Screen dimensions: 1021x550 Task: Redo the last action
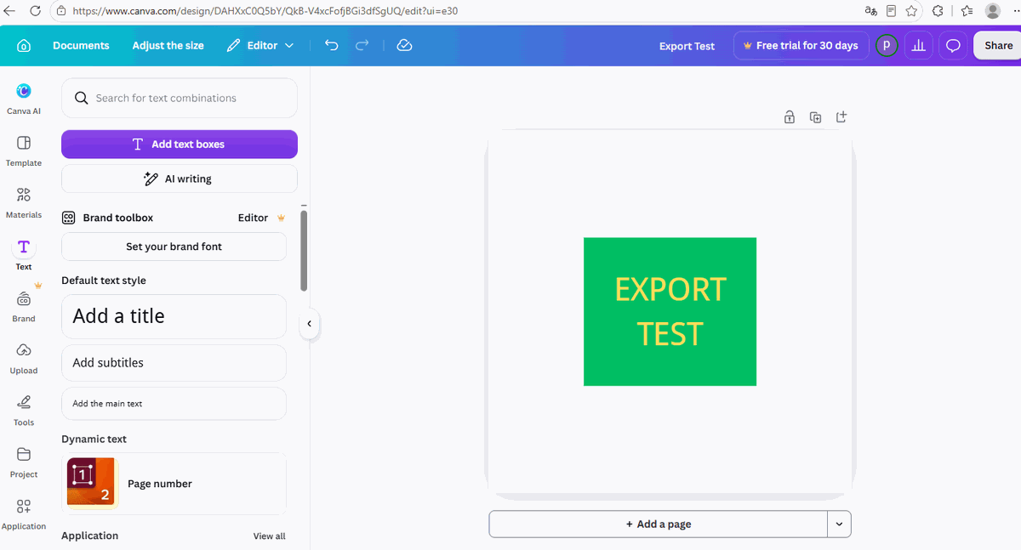tap(362, 46)
